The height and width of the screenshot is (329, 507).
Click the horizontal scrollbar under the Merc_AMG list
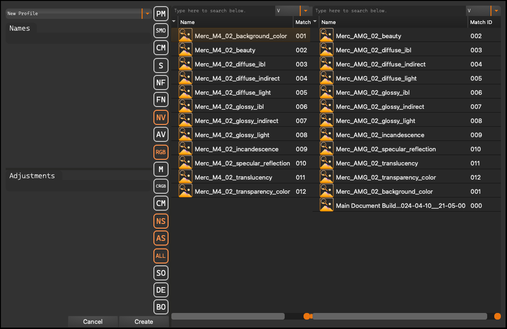pyautogui.click(x=400, y=316)
